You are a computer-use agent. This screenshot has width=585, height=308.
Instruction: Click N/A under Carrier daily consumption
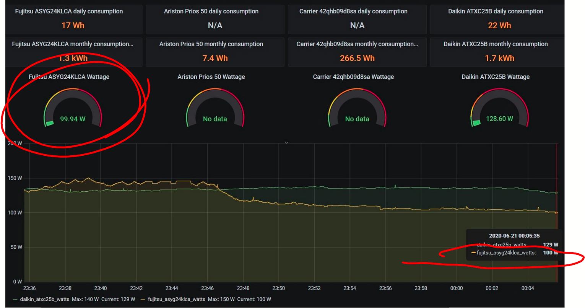[357, 25]
